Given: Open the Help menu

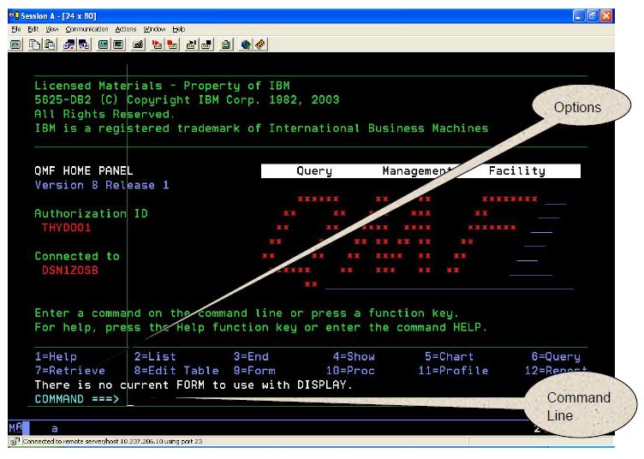Looking at the screenshot, I should [x=179, y=29].
